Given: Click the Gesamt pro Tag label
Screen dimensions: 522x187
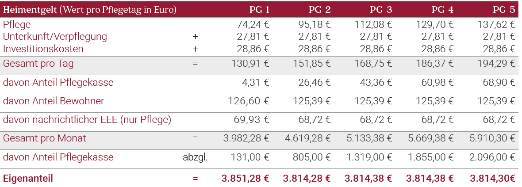Looking at the screenshot, I should [x=38, y=64].
